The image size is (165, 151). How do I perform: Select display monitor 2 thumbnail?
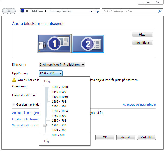88,44
